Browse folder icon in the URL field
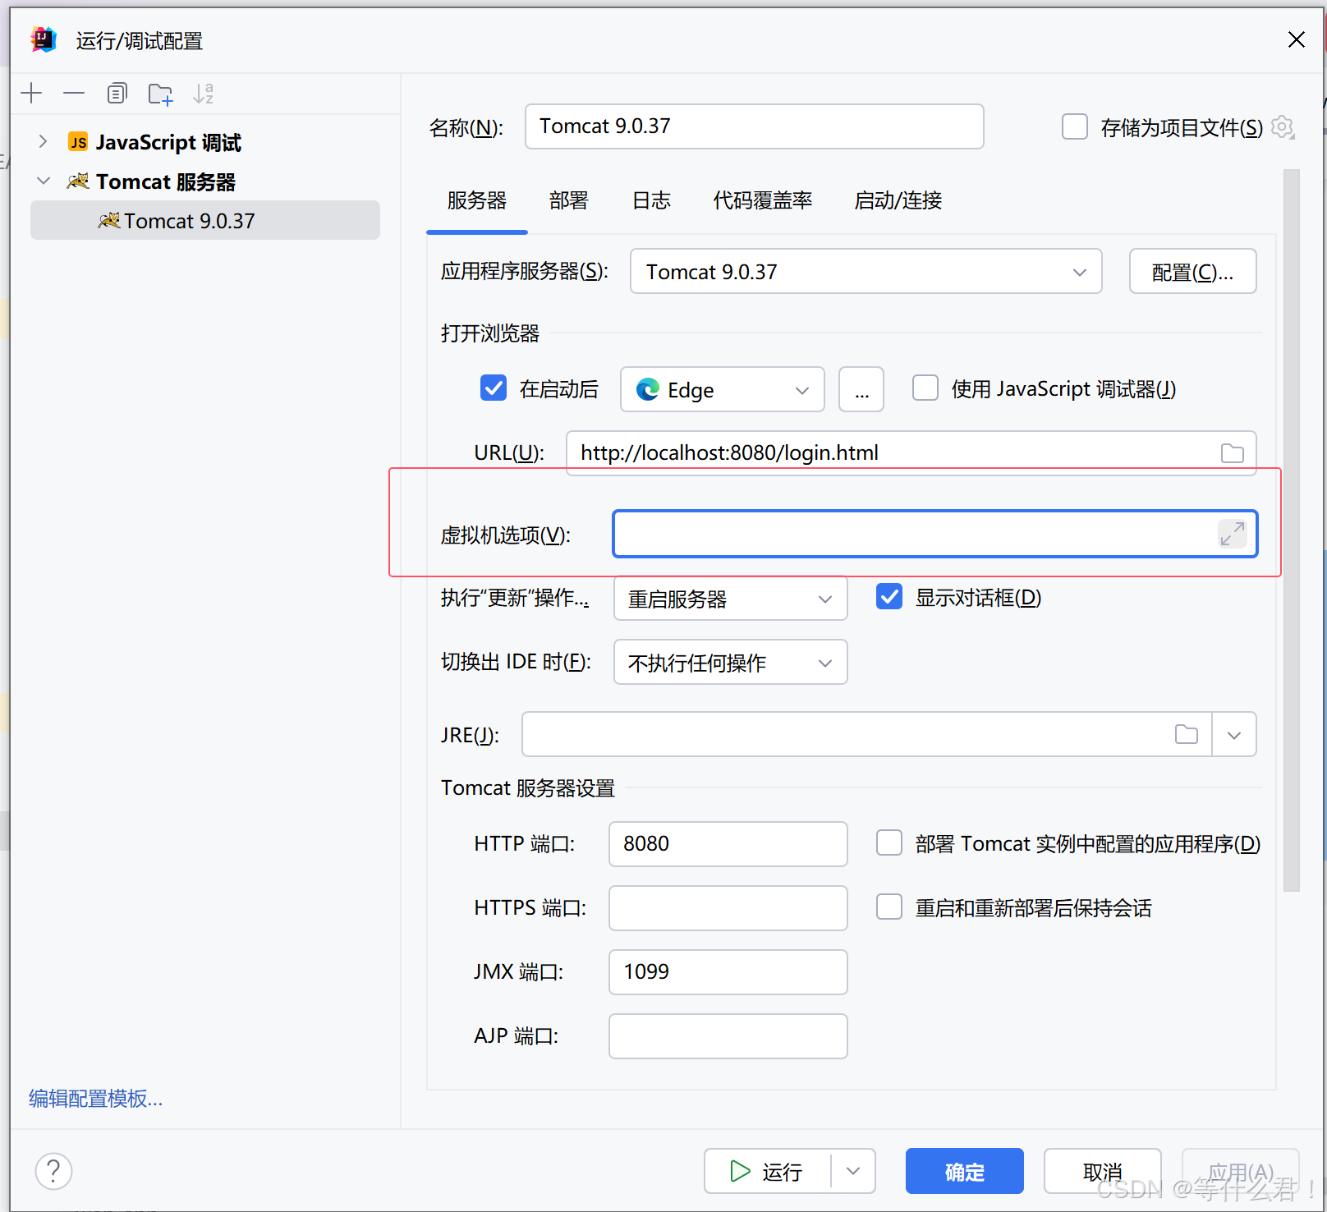1327x1212 pixels. (1233, 453)
